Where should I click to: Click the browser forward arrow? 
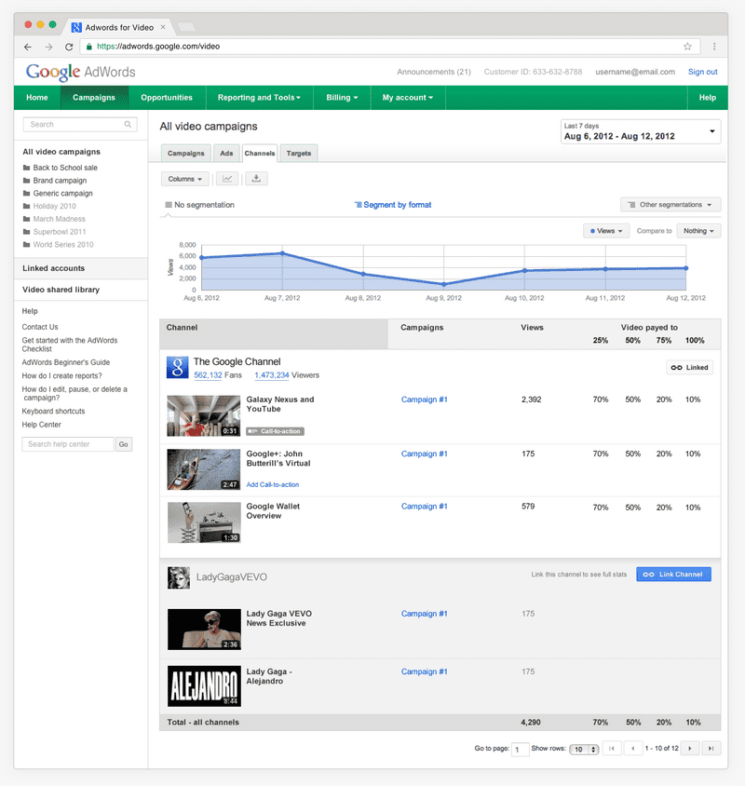point(48,47)
